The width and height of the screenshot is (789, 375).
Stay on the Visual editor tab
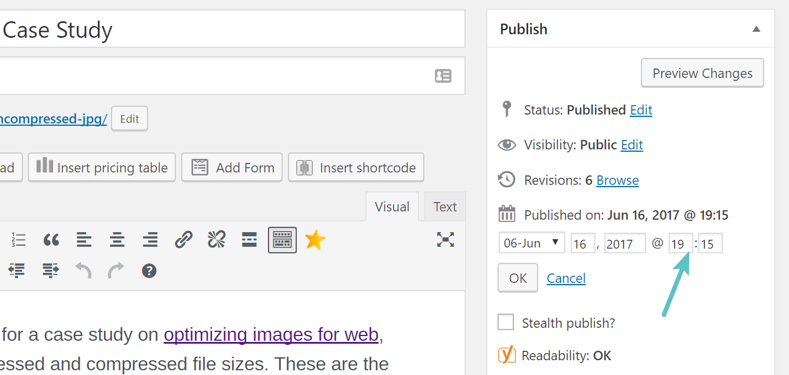point(392,206)
